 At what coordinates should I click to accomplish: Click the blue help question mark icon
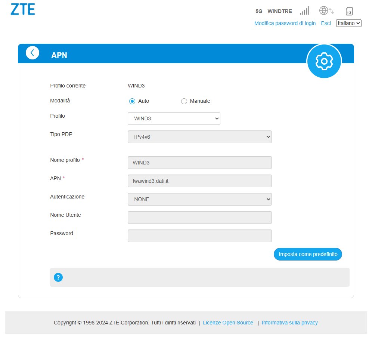point(58,277)
